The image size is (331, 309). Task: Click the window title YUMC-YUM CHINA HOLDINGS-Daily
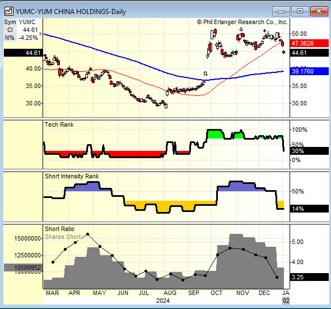point(71,12)
